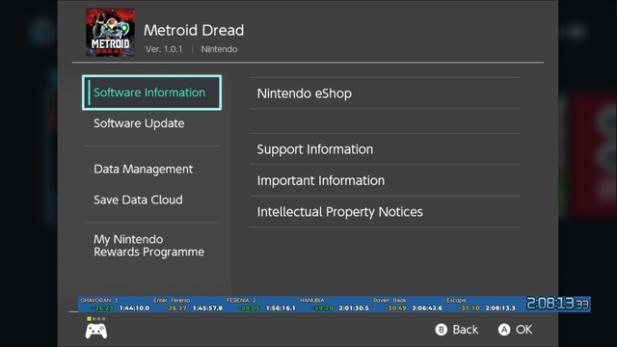The image size is (617, 347).
Task: Open the Nintendo eShop entry
Action: (x=385, y=93)
